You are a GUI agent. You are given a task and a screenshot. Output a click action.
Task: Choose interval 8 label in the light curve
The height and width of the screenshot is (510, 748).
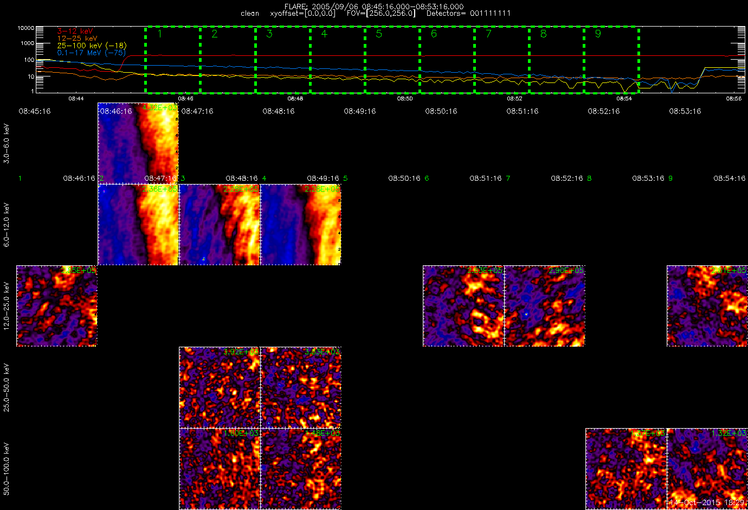[543, 34]
